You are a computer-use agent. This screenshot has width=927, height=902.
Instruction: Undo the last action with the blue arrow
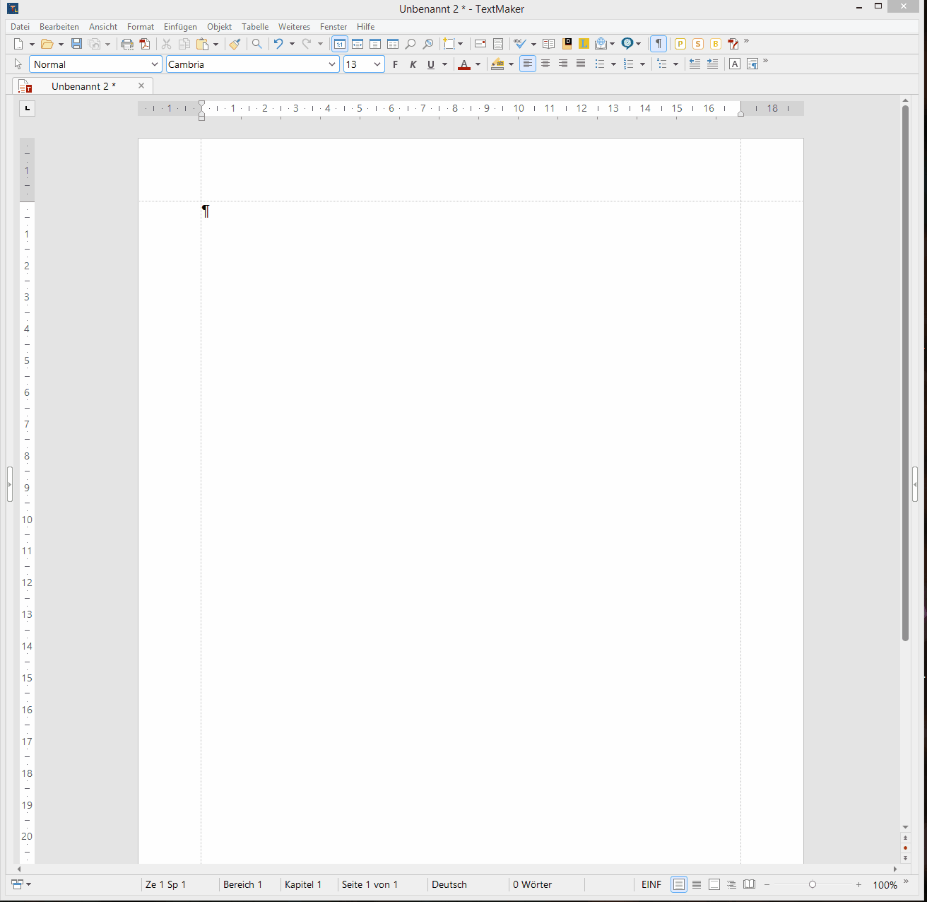(278, 44)
